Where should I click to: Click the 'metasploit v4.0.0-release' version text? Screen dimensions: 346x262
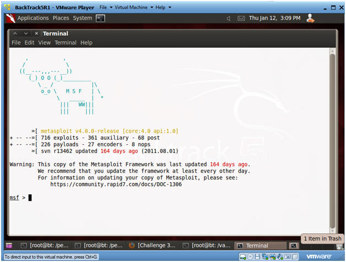pyautogui.click(x=80, y=131)
